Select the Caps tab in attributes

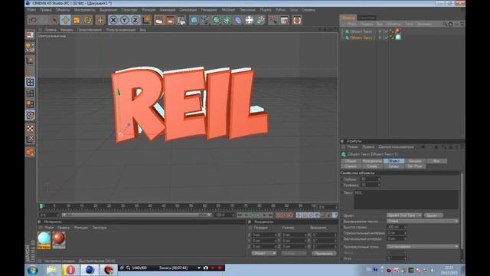pos(415,161)
